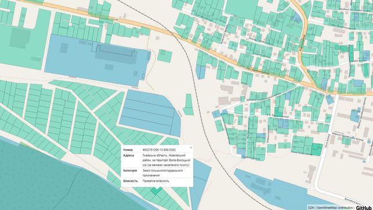
Task: Select the small isolated green square parcel
Action: [x=165, y=56]
